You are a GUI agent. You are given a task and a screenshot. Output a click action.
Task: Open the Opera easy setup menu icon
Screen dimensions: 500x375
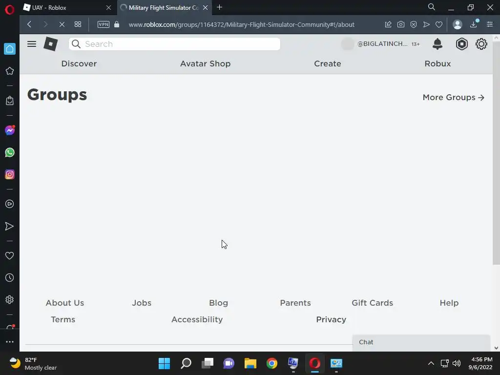pos(490,24)
